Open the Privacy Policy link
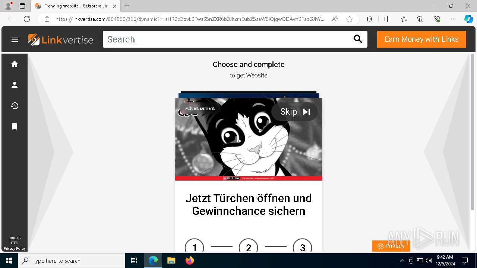The width and height of the screenshot is (477, 268). 15,249
